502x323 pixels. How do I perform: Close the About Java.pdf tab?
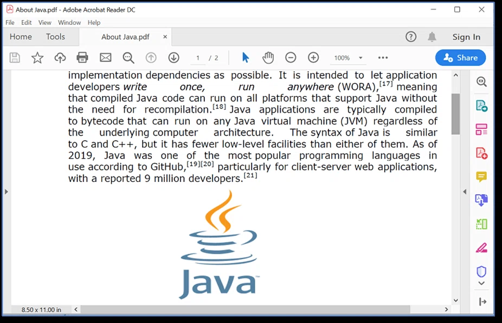click(x=165, y=37)
